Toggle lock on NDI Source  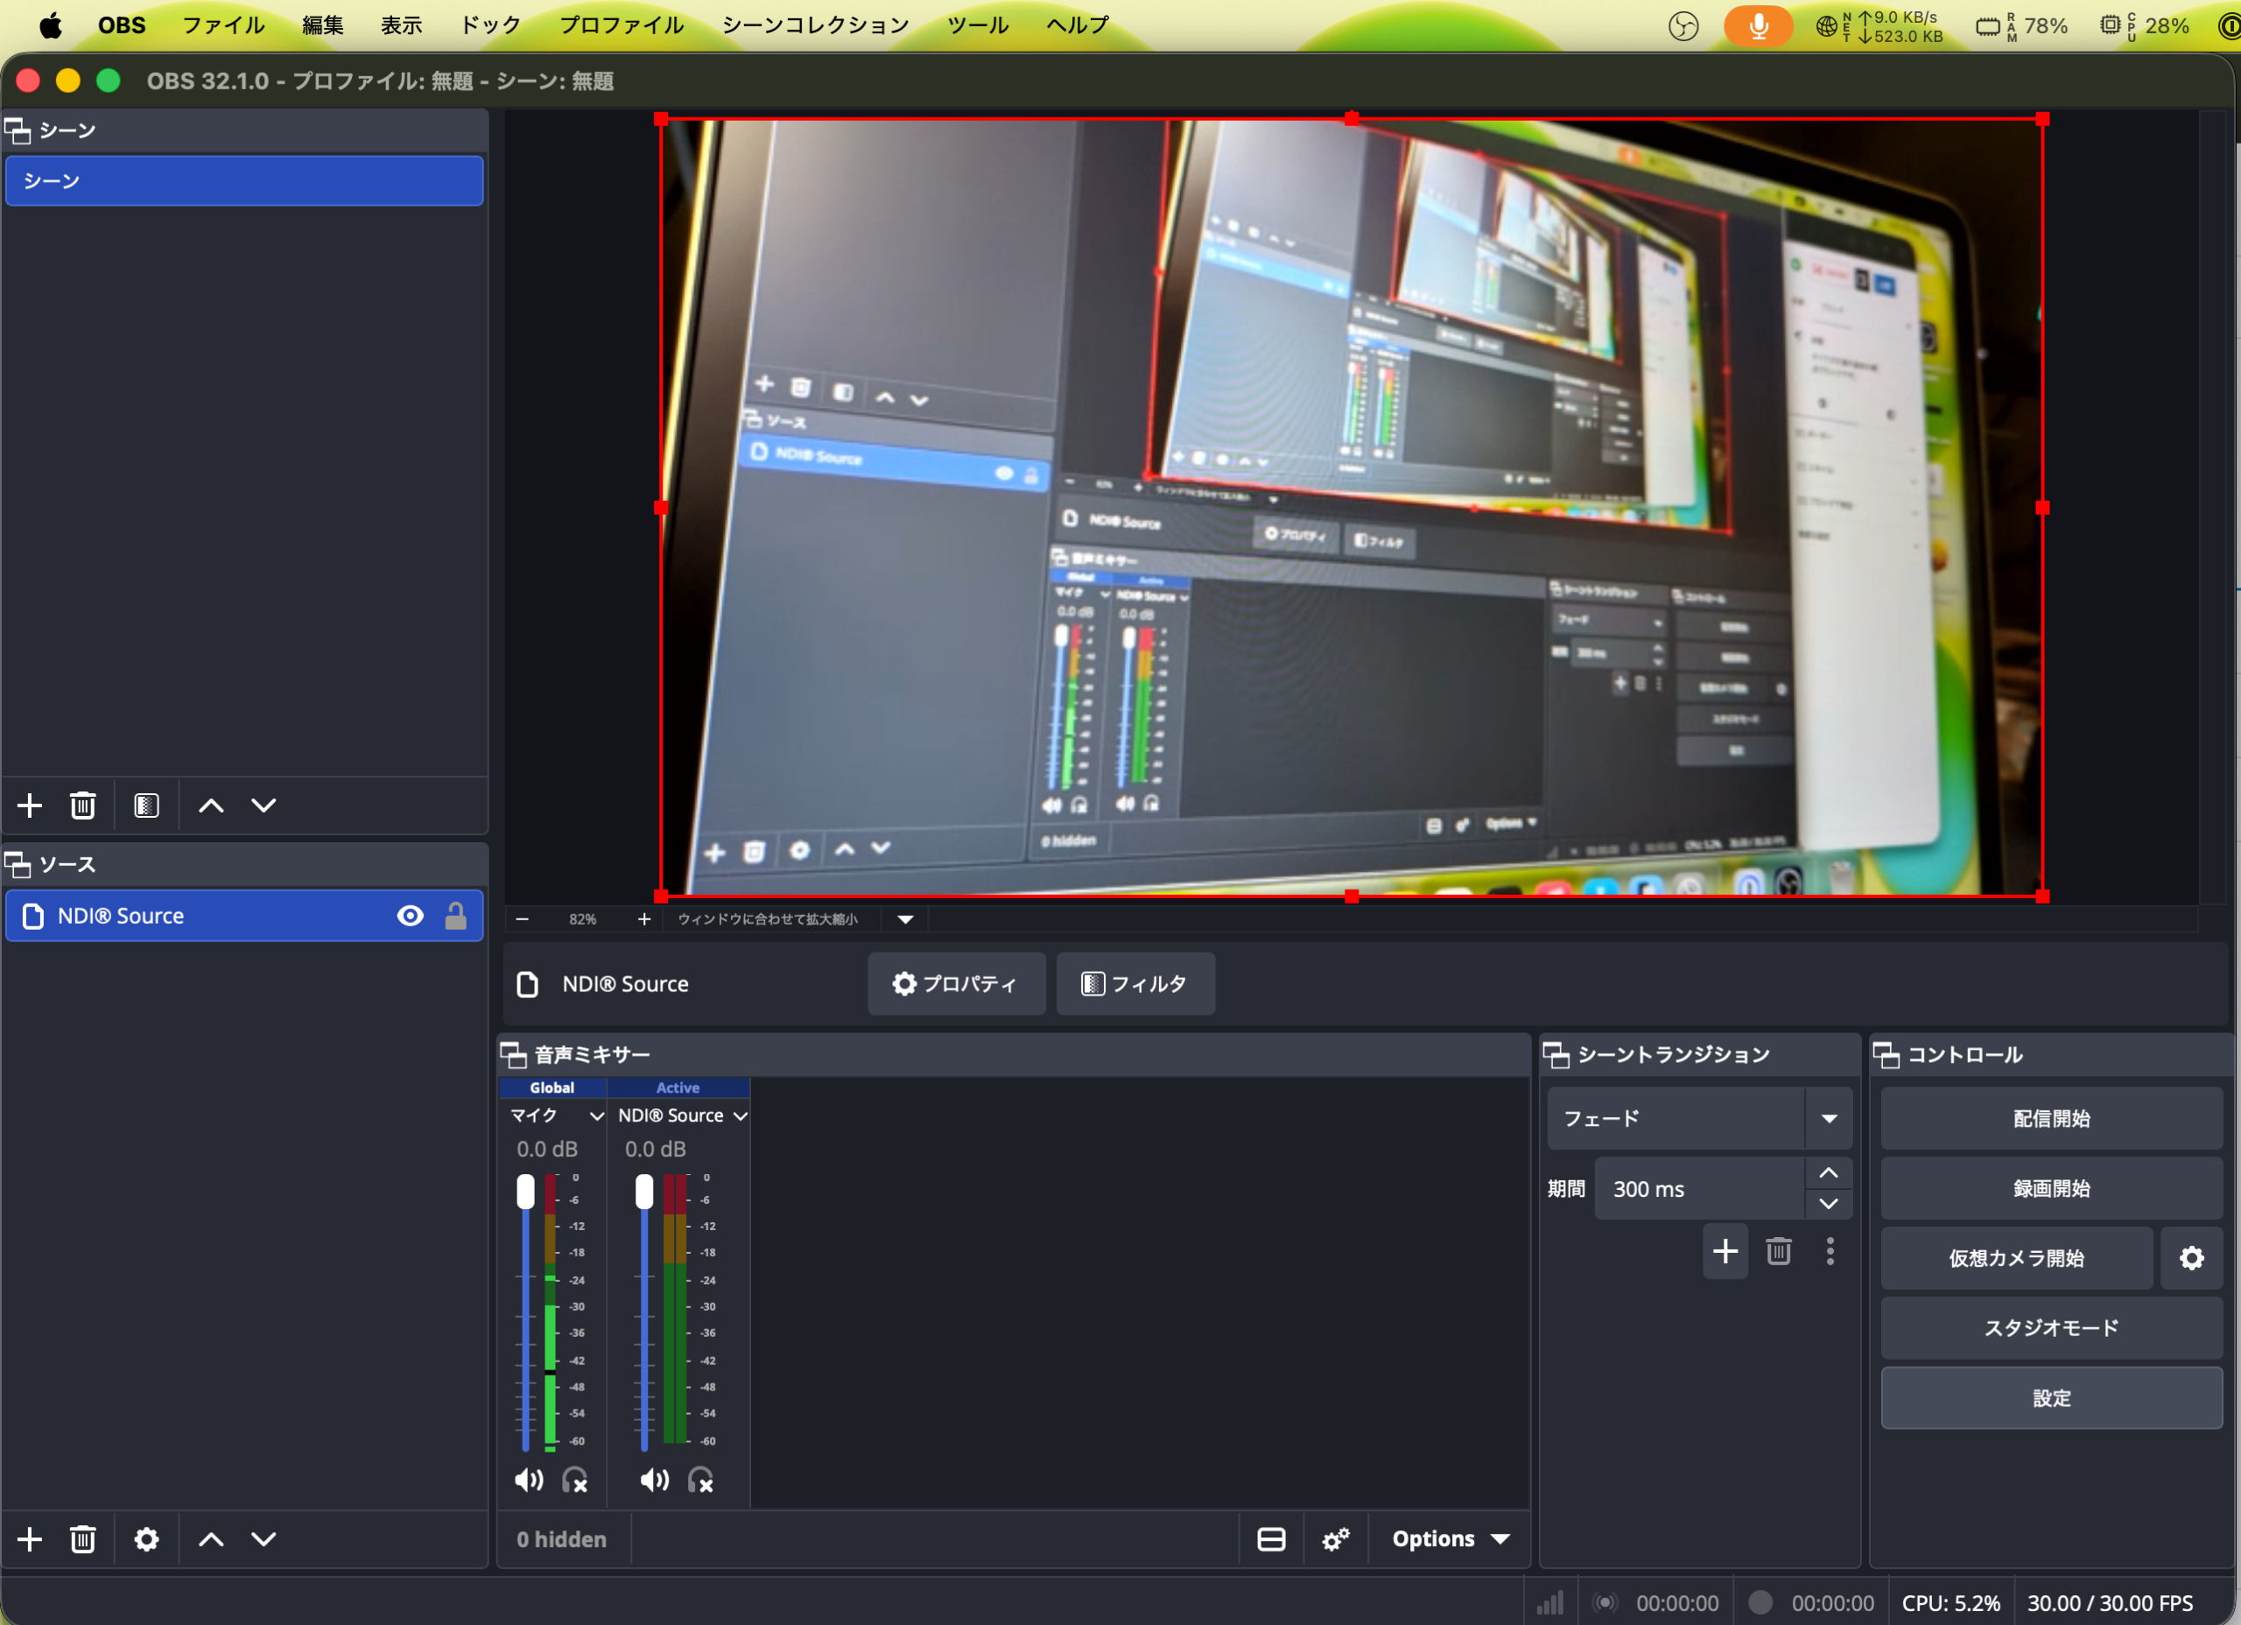point(455,917)
